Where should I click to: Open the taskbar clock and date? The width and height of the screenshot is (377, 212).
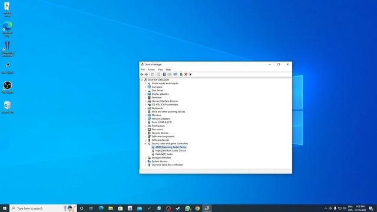360,208
